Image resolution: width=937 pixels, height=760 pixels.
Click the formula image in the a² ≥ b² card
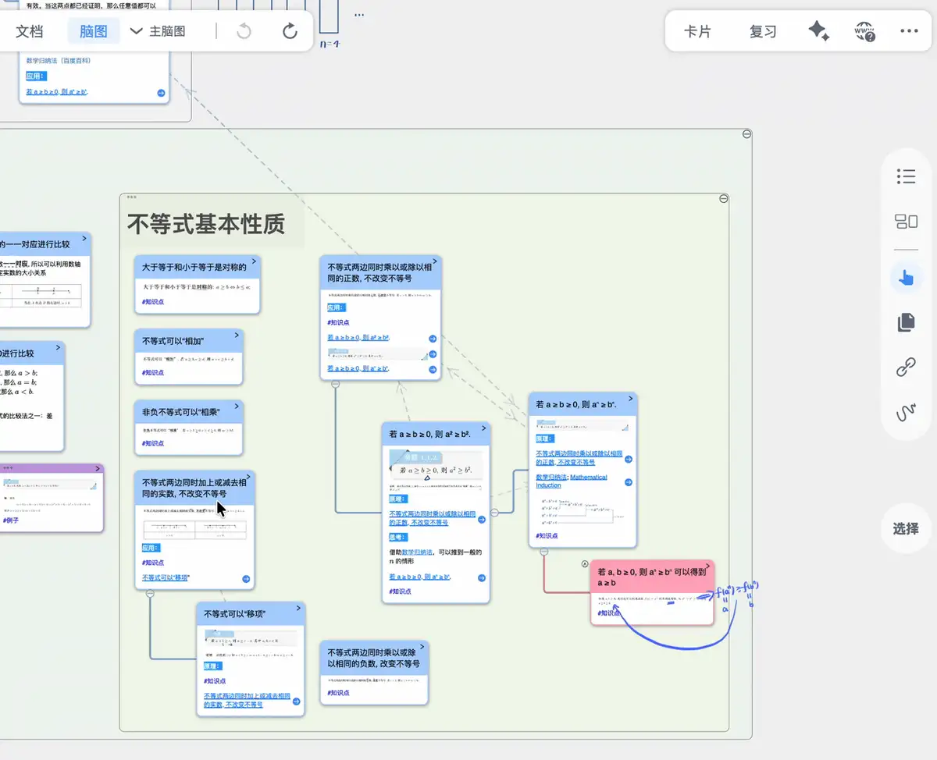[x=436, y=464]
